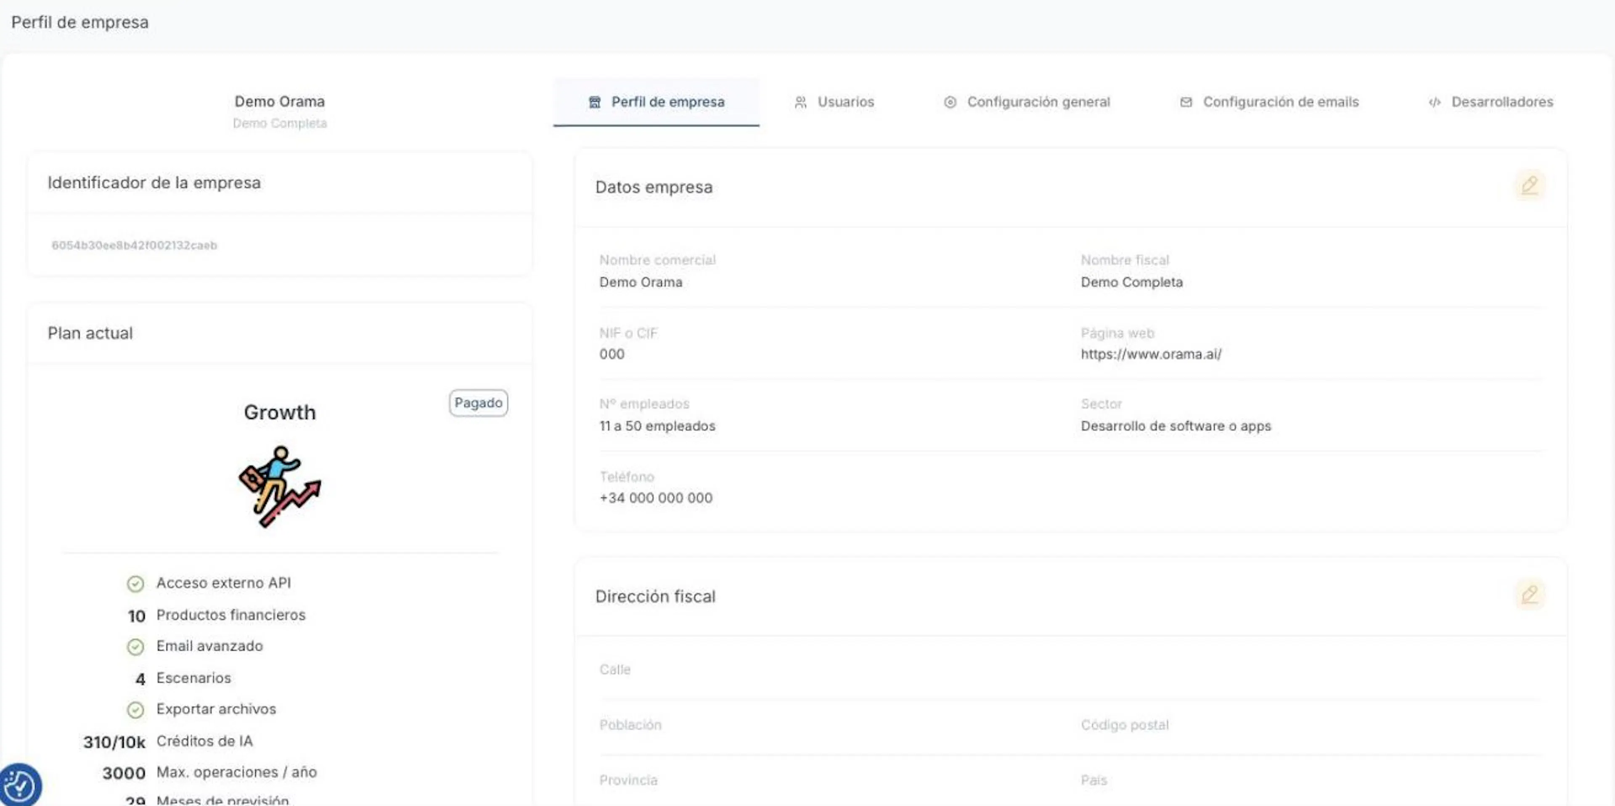This screenshot has height=806, width=1615.
Task: Click the Email avanzado check icon
Action: (135, 646)
